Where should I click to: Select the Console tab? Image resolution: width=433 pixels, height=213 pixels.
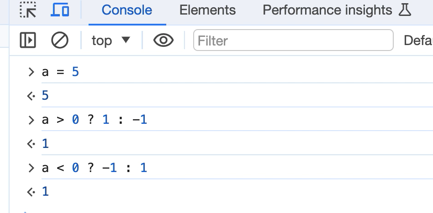pyautogui.click(x=127, y=10)
